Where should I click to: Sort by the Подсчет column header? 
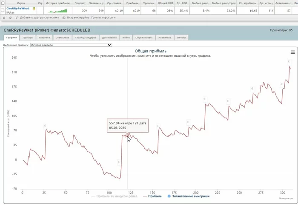(x=80, y=3)
